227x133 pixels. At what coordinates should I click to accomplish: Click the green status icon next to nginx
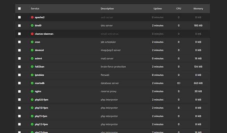click(x=32, y=91)
